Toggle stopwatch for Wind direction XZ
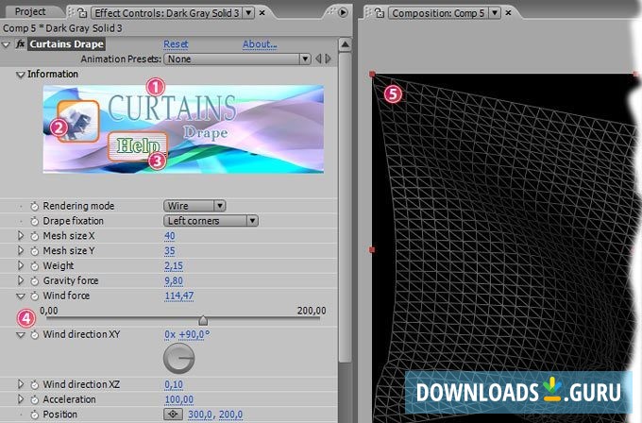Image resolution: width=642 pixels, height=423 pixels. pos(34,384)
